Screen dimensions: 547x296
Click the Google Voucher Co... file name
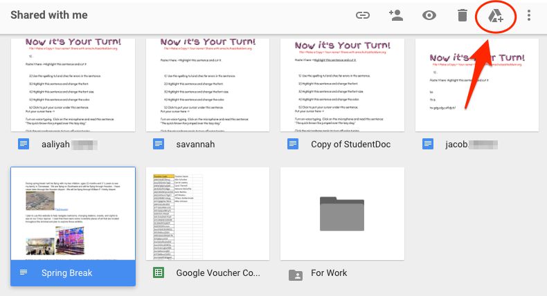[218, 273]
